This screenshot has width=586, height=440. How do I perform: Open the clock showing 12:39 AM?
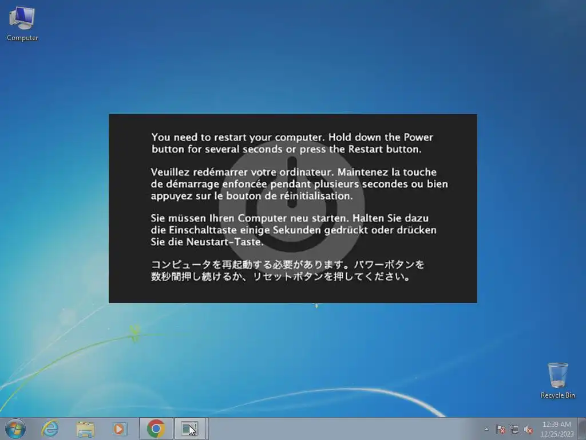[557, 429]
